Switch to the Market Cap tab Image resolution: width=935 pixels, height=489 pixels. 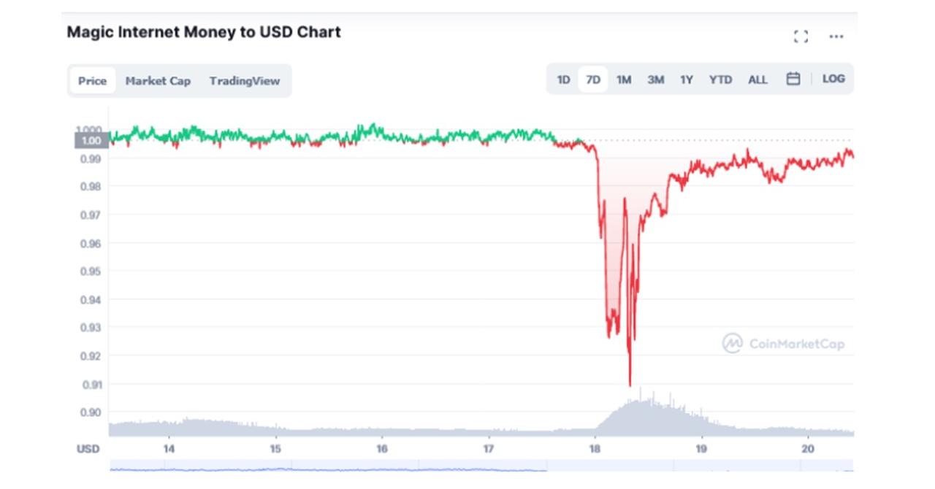tap(159, 81)
